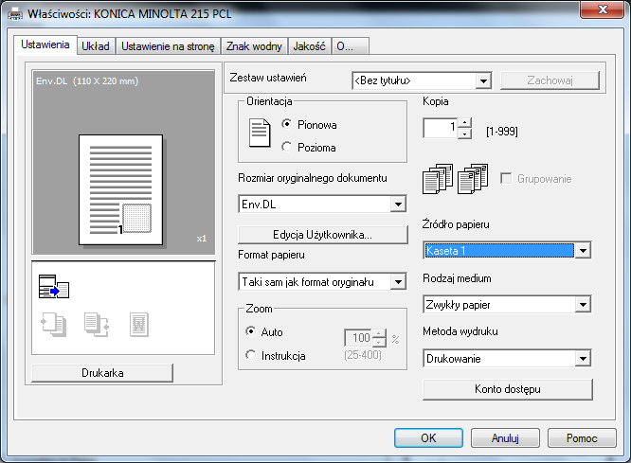Open the Źródło papieru Kaseta 1 dropdown
Viewport: 631px width, 463px height.
tap(507, 251)
